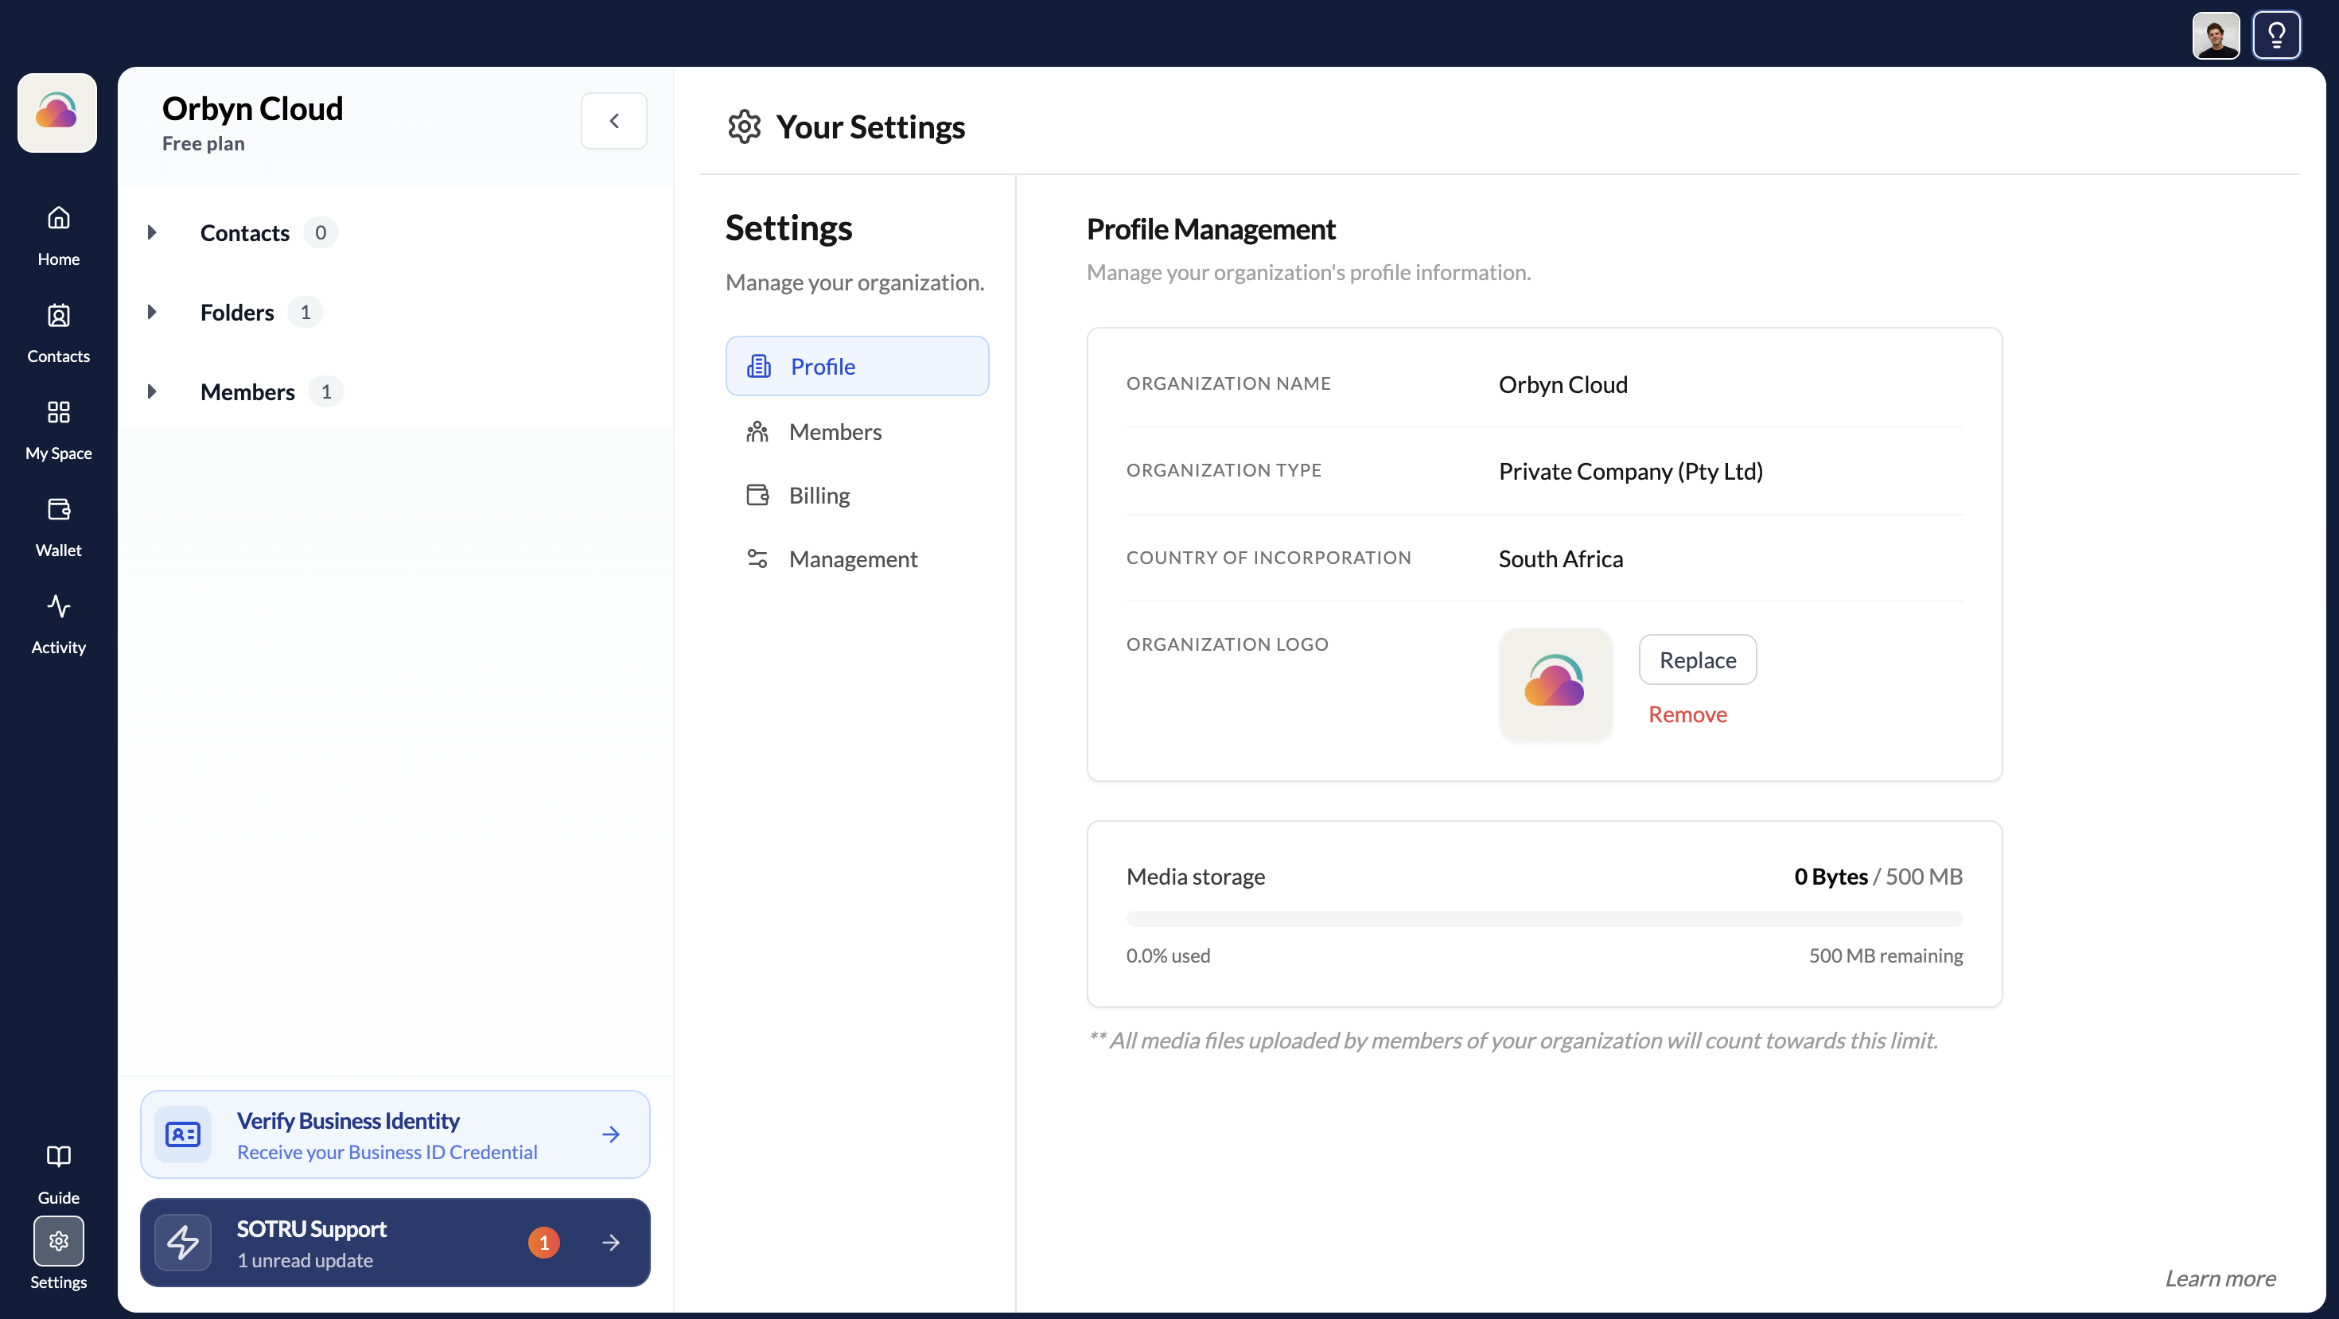This screenshot has width=2339, height=1319.
Task: Go to My Space grid icon
Action: 58,412
